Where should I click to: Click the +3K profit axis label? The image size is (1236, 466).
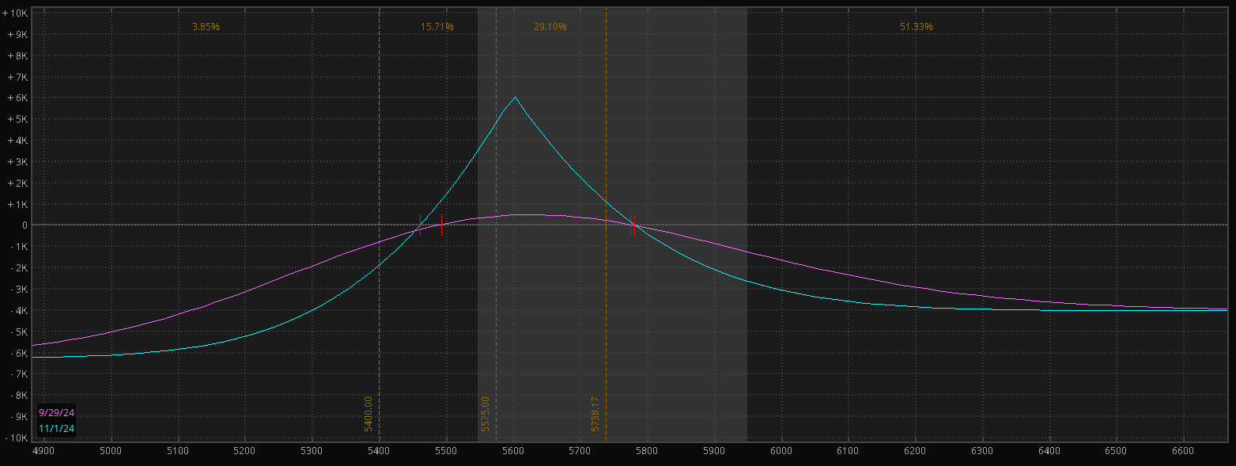tap(18, 161)
